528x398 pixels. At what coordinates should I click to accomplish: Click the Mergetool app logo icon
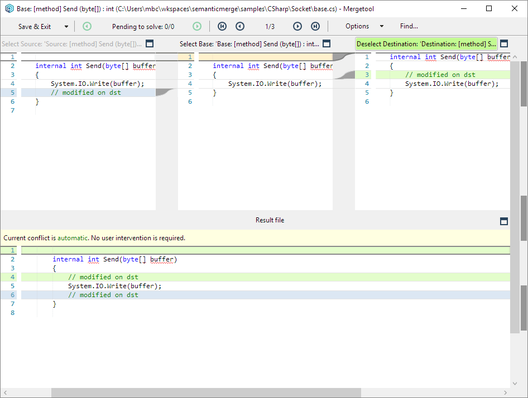point(9,8)
